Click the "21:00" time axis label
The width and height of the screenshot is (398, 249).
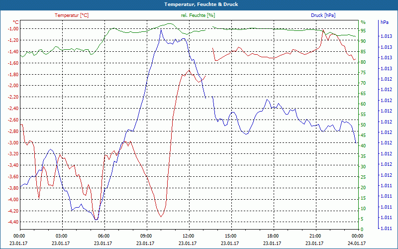(315, 236)
